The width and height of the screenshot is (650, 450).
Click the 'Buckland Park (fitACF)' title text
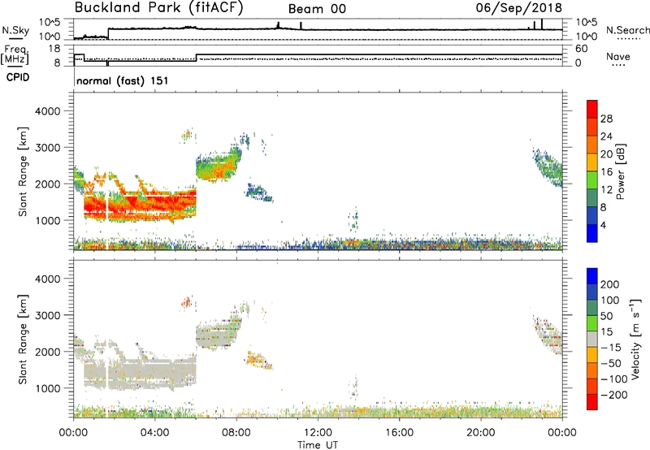click(158, 7)
